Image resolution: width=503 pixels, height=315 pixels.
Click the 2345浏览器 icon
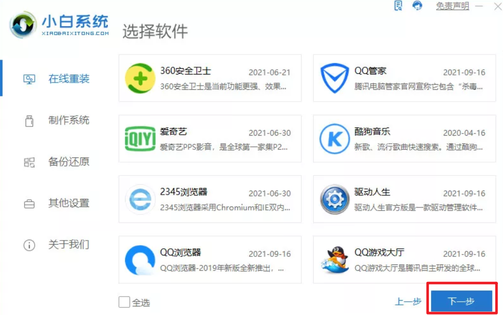coord(139,199)
